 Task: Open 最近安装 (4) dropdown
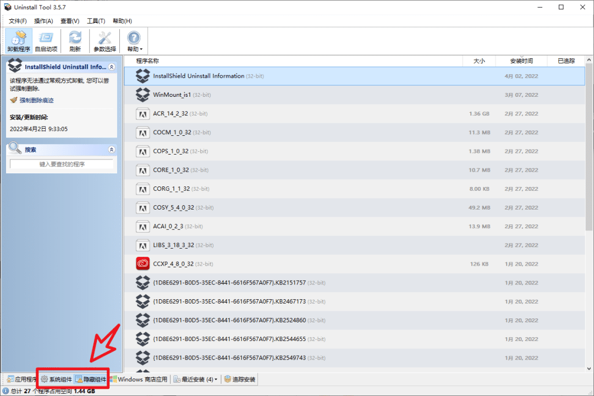tap(195, 379)
